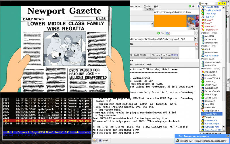Collapse the ITESM contact group

(201, 33)
